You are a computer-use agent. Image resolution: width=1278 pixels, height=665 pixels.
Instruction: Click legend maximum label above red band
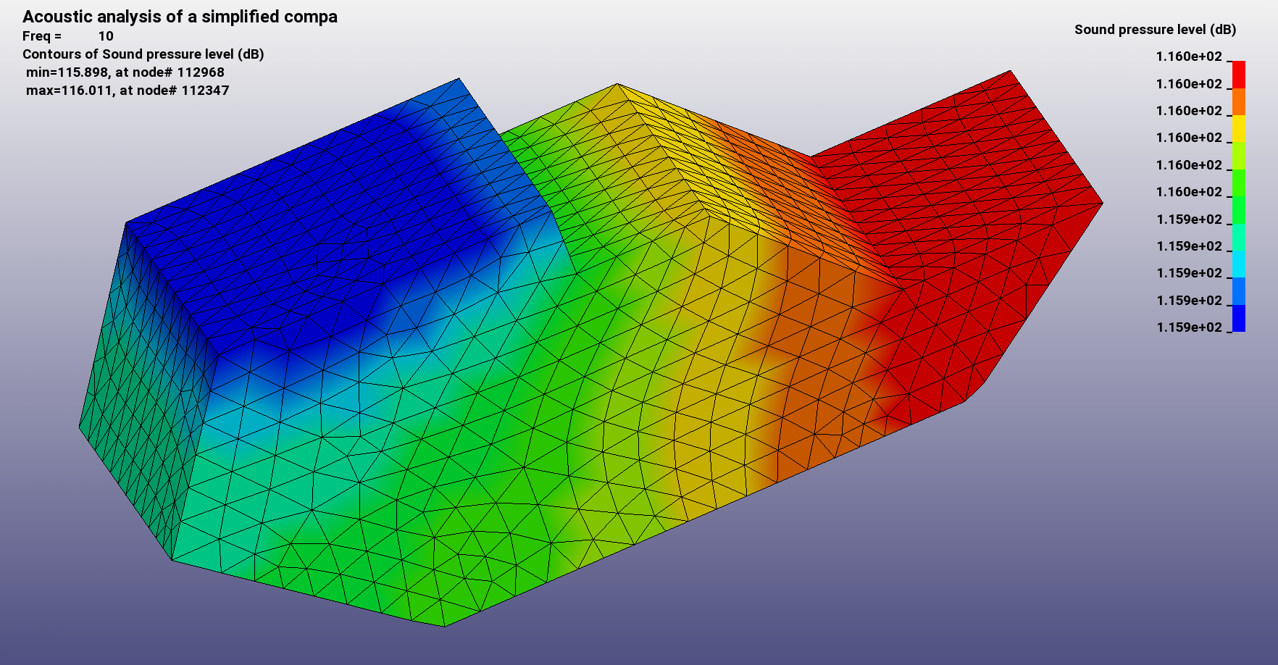tap(1189, 57)
